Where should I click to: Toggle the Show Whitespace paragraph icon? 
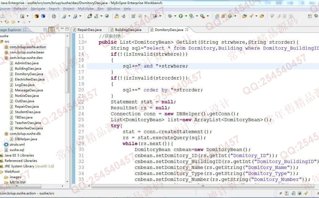point(291,16)
